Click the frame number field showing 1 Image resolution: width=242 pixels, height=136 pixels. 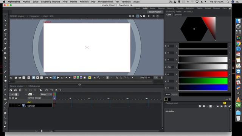[x=12, y=82]
